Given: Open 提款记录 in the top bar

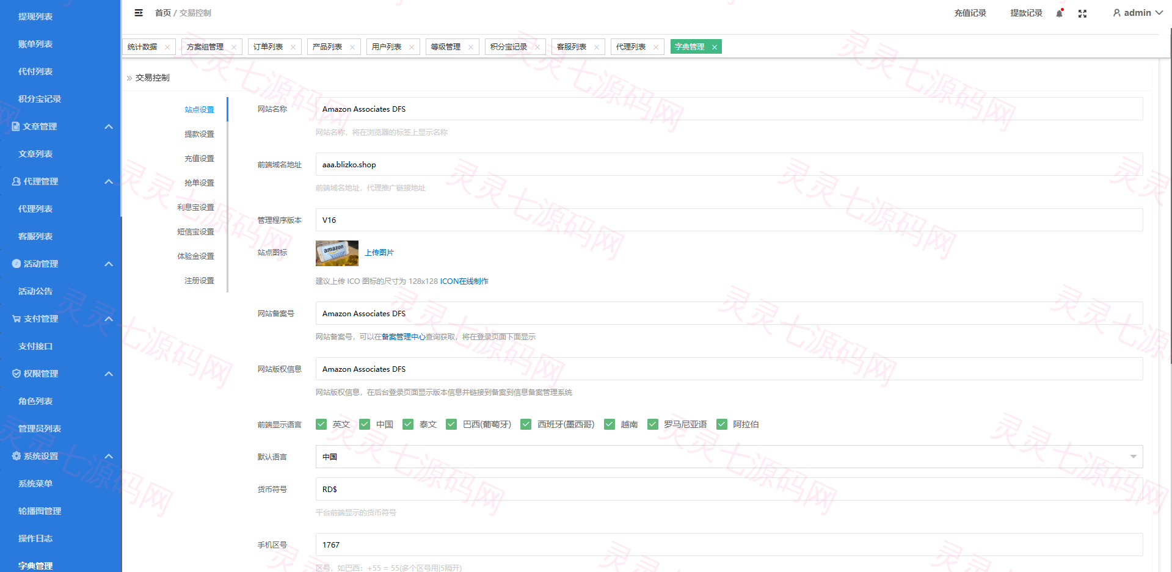Looking at the screenshot, I should 1027,13.
